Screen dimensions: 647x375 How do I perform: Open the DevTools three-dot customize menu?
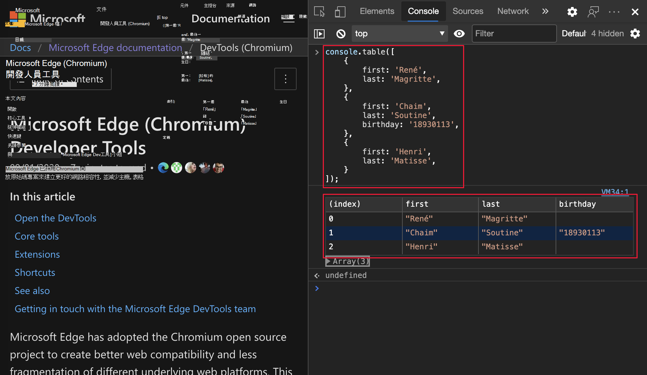614,12
